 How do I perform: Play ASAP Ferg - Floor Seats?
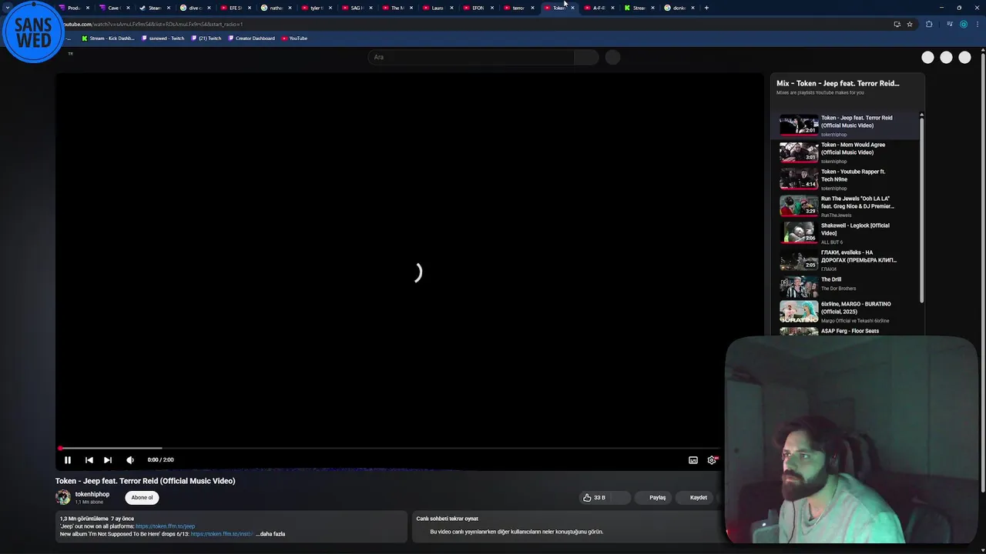846,332
